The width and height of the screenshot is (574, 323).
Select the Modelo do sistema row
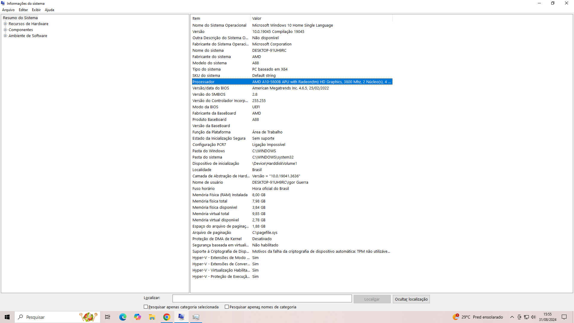point(292,63)
